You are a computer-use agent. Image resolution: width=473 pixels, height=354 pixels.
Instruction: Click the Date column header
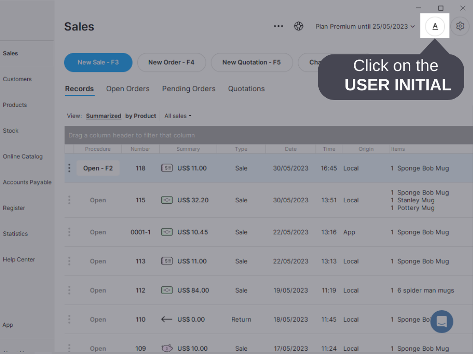click(291, 149)
